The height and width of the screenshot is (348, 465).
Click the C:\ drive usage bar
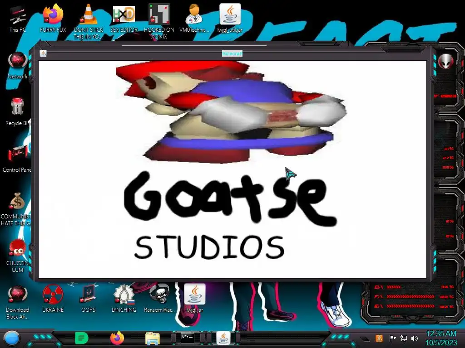tap(394, 287)
